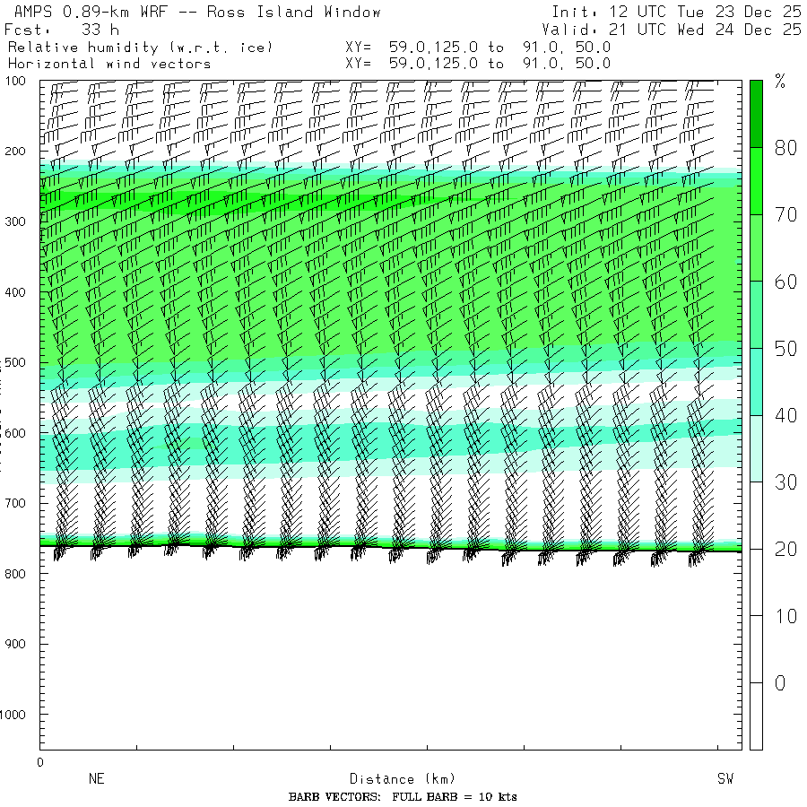Image resolution: width=807 pixels, height=807 pixels.
Task: Click the 'BARB VECTORS: FULL BARB = 10 kts' legend
Action: (x=403, y=797)
